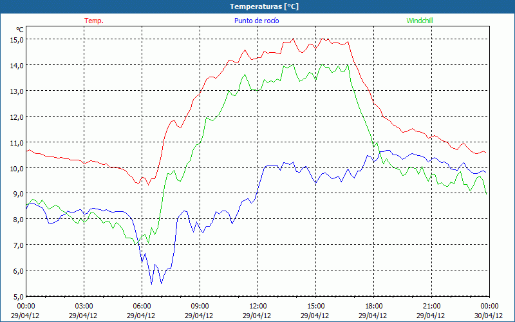Click the 21:00 time axis label
515x322 pixels.
pos(431,307)
